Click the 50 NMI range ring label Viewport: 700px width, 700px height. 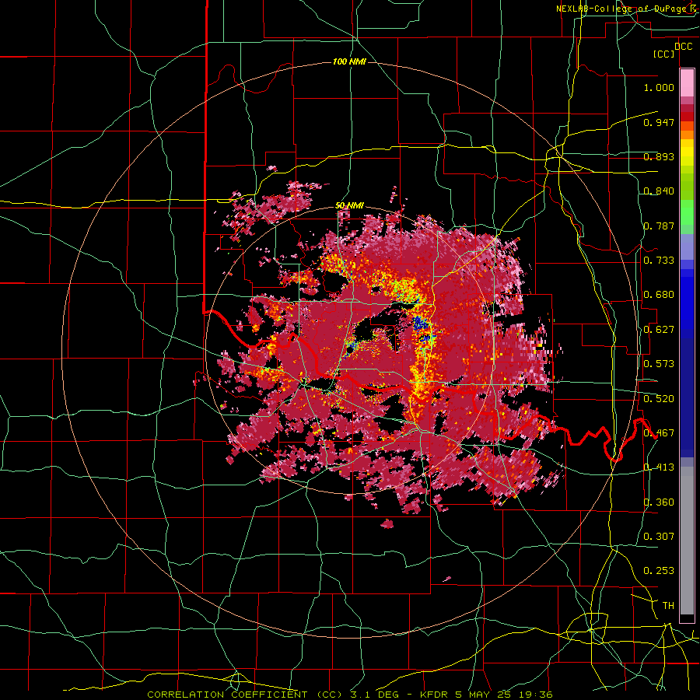(349, 206)
